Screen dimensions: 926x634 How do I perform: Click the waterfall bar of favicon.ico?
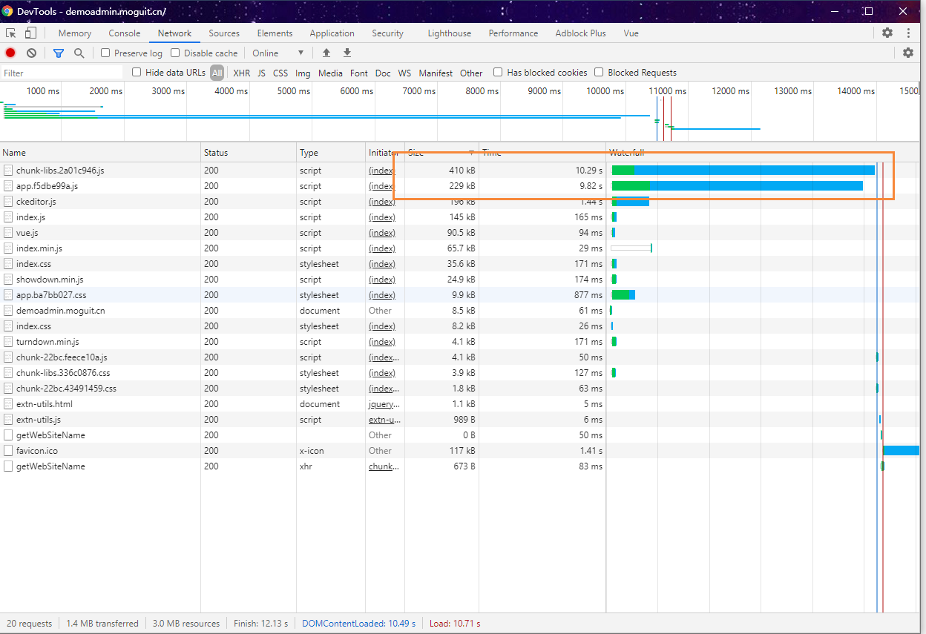click(901, 451)
